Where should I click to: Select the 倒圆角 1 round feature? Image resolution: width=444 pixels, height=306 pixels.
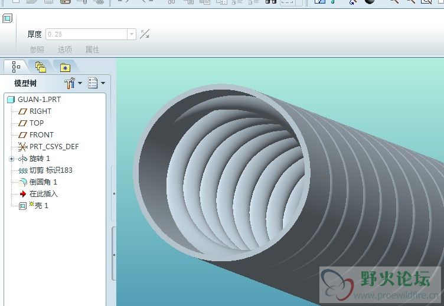point(38,182)
